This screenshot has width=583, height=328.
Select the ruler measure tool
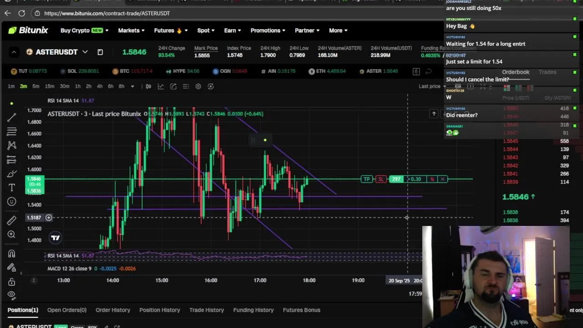click(x=12, y=220)
